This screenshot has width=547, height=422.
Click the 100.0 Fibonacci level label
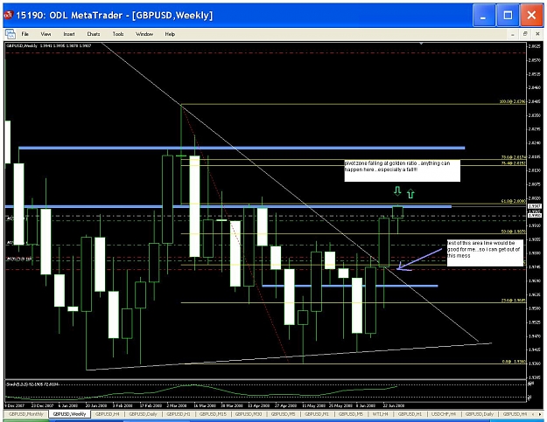tap(512, 101)
